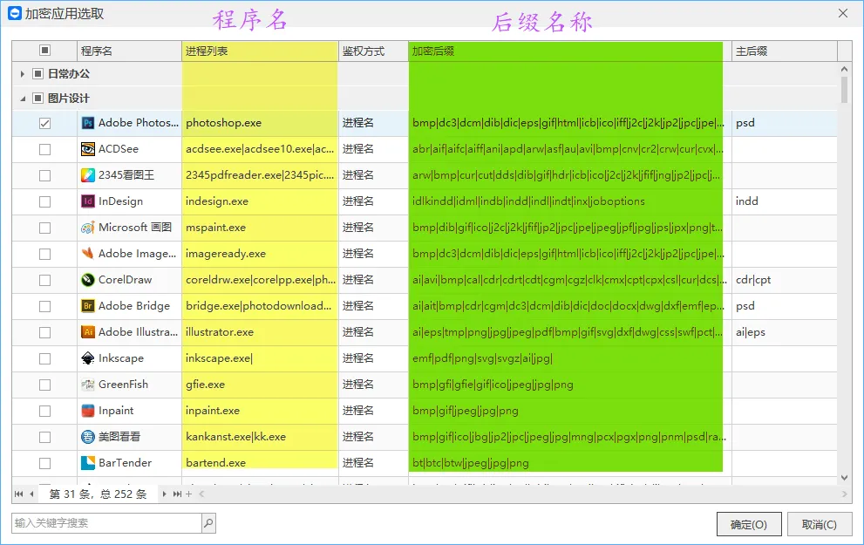Click the kankanst.exe|kk.exe process cell
Image resolution: width=864 pixels, height=545 pixels.
[260, 437]
